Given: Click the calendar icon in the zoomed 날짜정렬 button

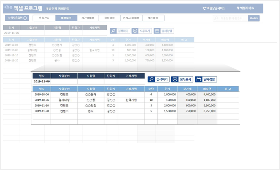Looking at the screenshot, I should [x=199, y=79].
